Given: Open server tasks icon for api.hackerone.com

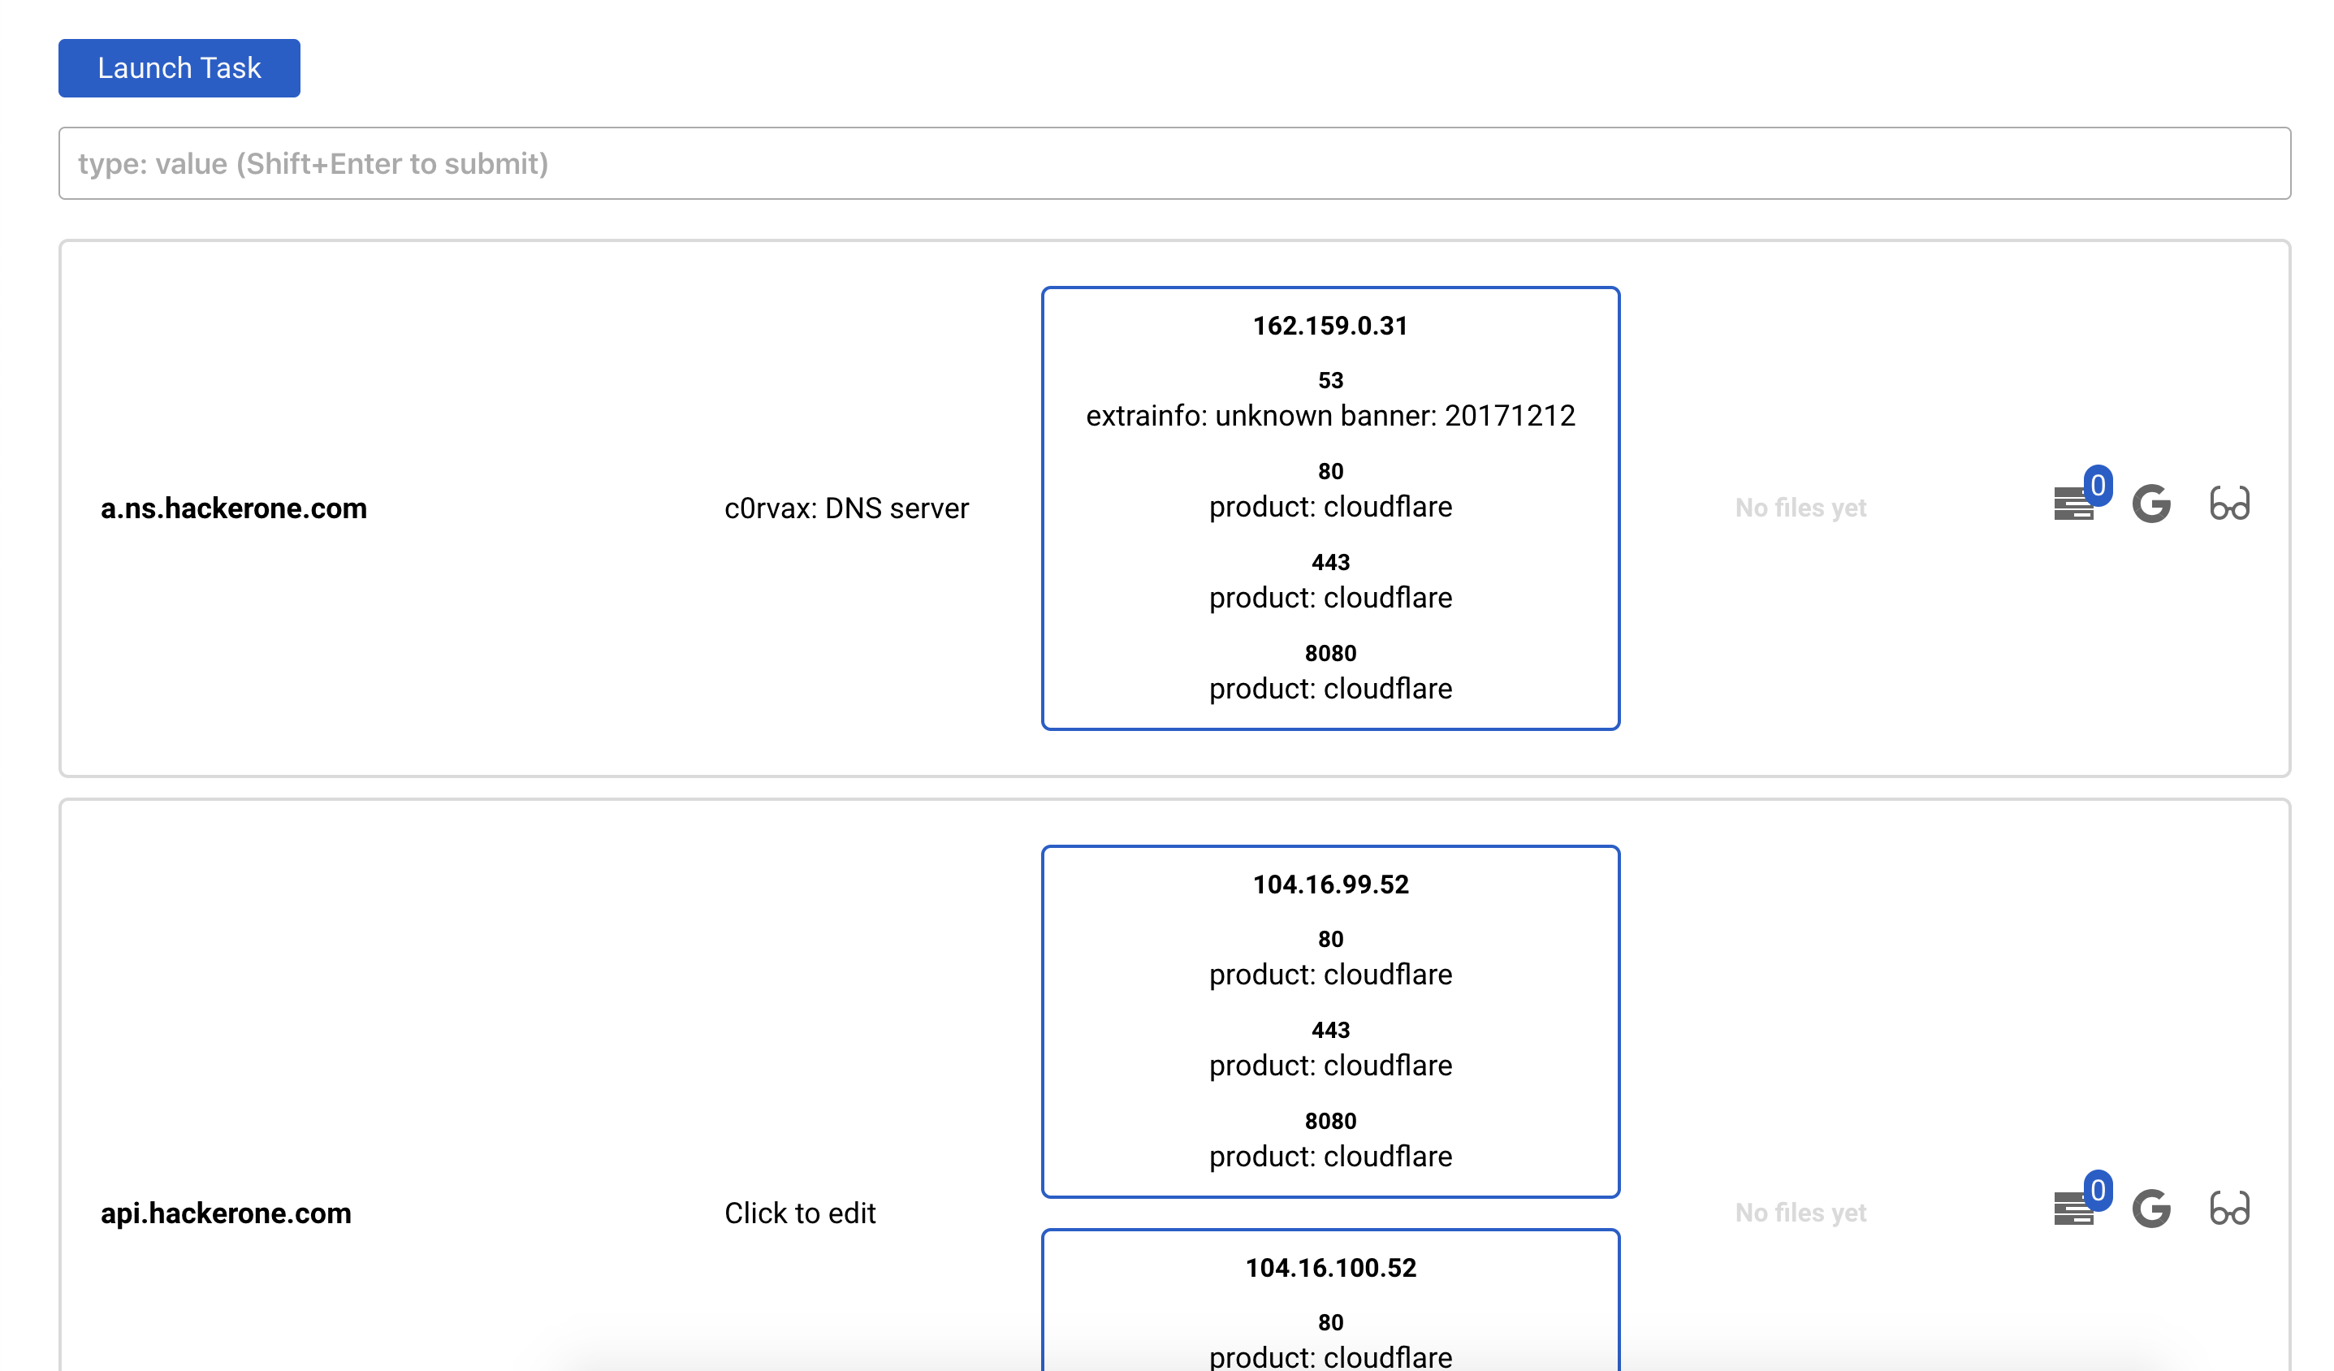Looking at the screenshot, I should point(2072,1210).
